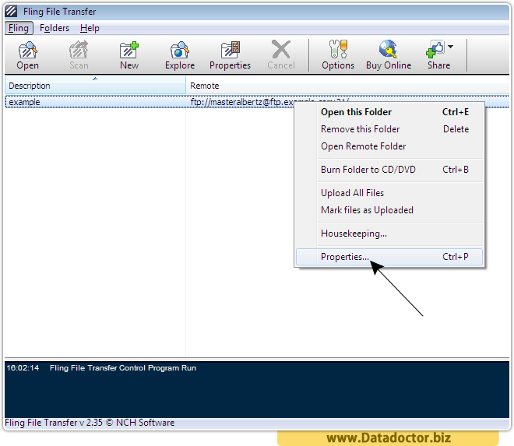Click the ftp://masteralbertz remote address cell
The width and height of the screenshot is (514, 446).
(x=242, y=102)
